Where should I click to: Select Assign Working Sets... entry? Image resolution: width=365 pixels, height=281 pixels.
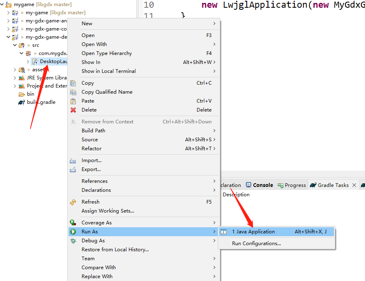[x=144, y=211]
